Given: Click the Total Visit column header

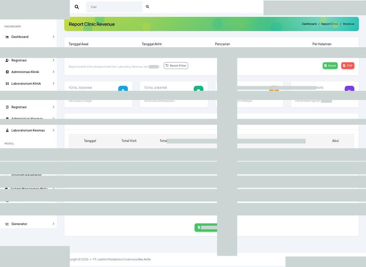Looking at the screenshot, I should click(129, 141).
